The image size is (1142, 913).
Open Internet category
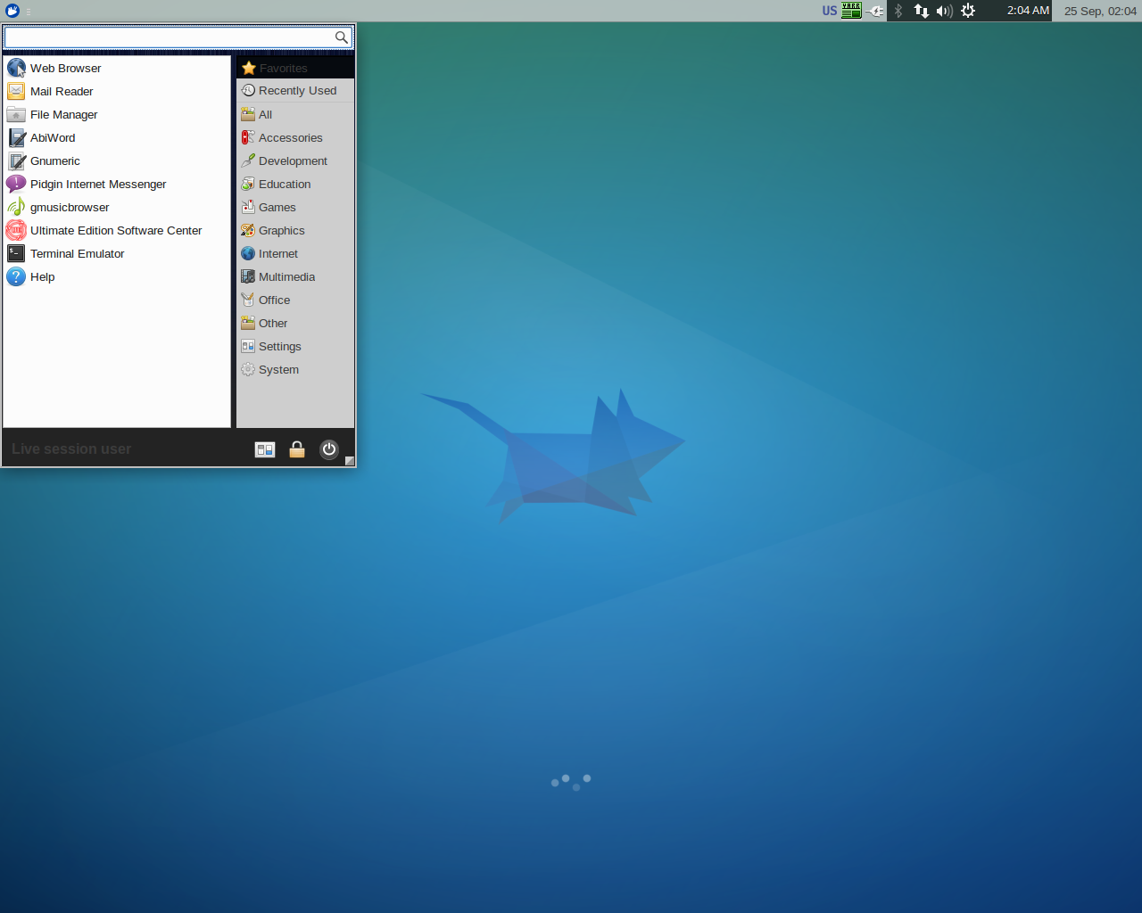pos(295,253)
